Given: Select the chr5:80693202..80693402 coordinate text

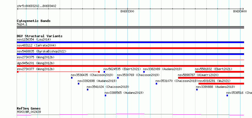Looking at the screenshot, I should [x=37, y=6].
